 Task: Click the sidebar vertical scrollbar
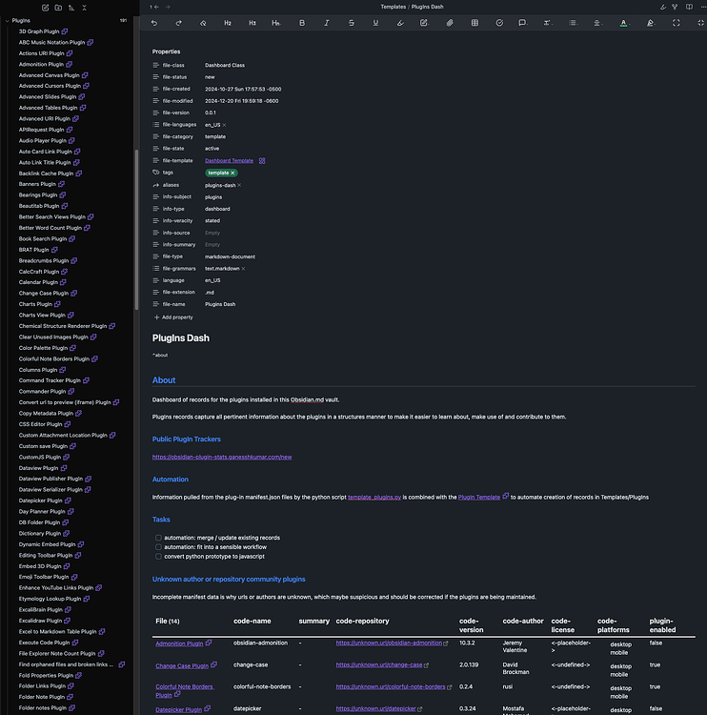[136, 231]
